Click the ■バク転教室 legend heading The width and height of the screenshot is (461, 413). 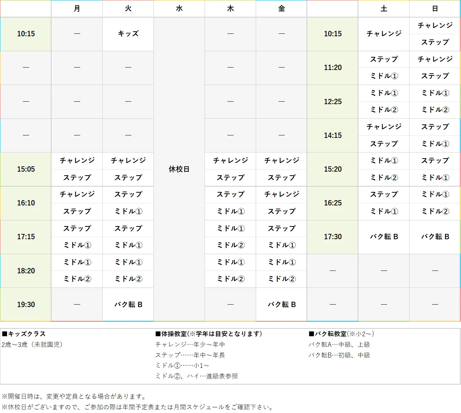pos(341,334)
